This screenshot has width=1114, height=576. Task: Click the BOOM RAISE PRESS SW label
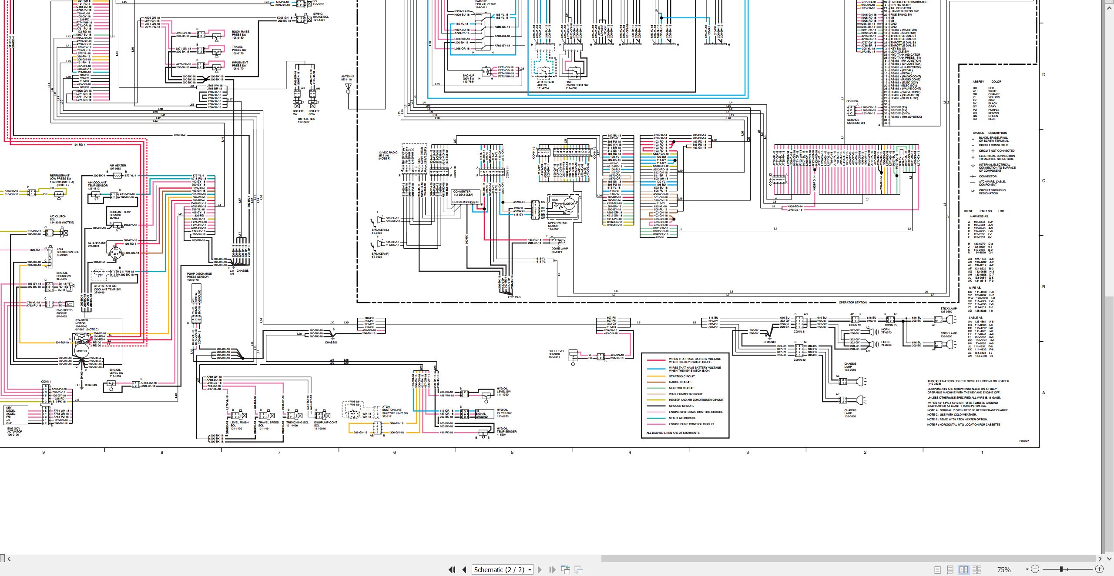click(240, 33)
